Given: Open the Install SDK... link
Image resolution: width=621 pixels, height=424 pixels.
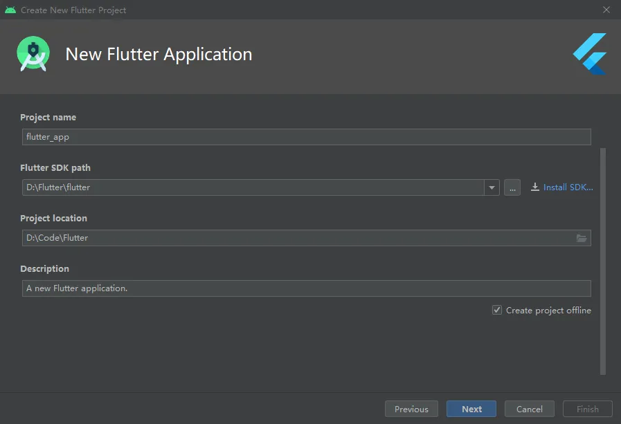Looking at the screenshot, I should tap(568, 187).
